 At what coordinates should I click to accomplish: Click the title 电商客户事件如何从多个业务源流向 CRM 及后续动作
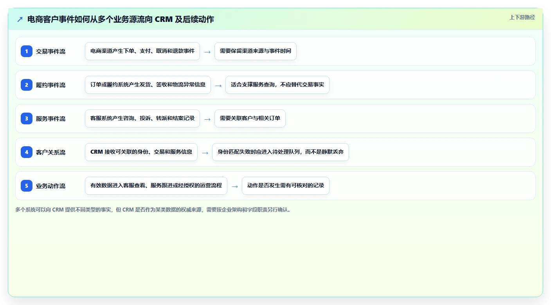pos(121,19)
